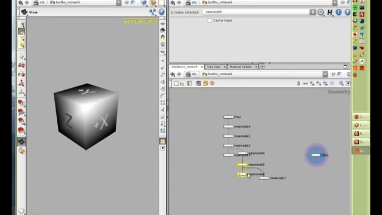Click the yellow sticky note icon in network toolbar

tap(205, 84)
